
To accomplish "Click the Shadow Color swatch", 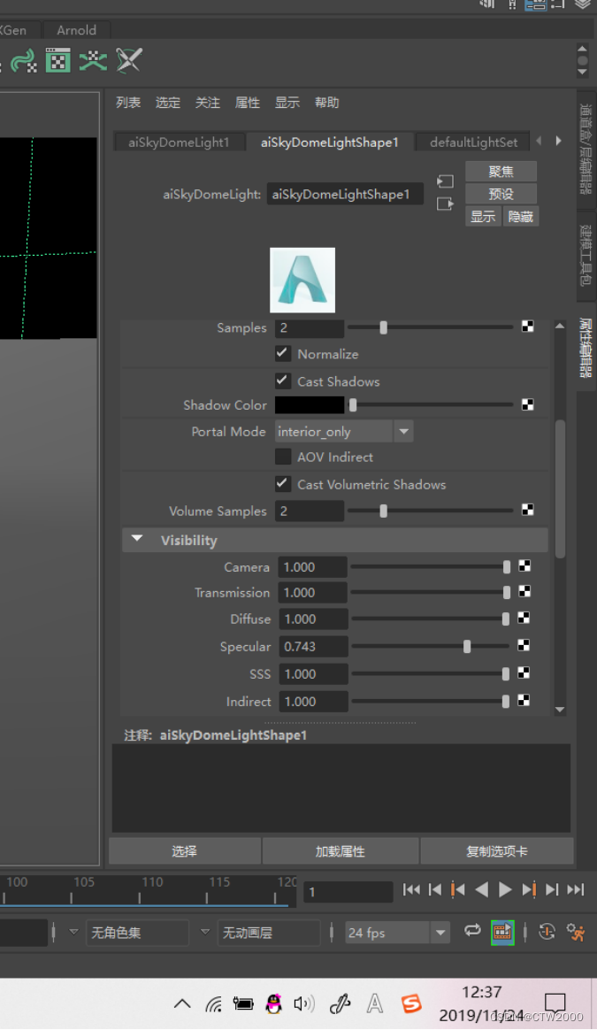I will click(x=310, y=404).
